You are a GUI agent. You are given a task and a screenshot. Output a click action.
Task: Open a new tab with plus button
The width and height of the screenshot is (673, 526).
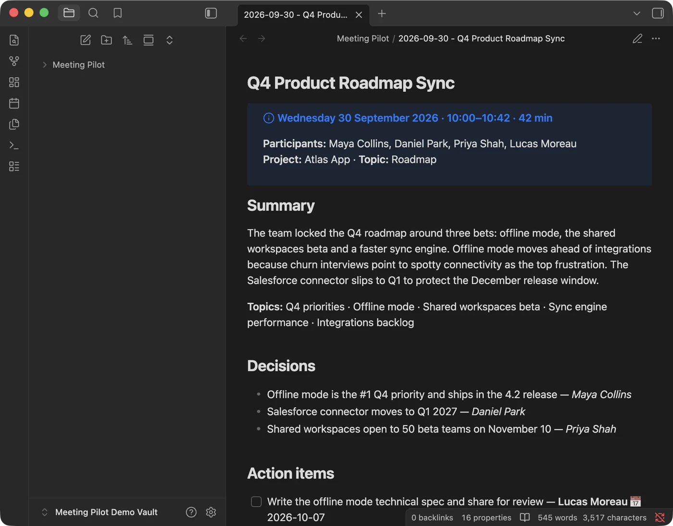pyautogui.click(x=382, y=13)
